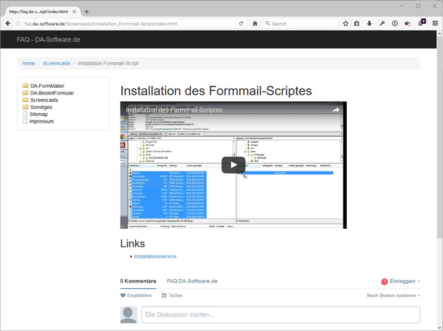Open developer tools wrench icon
The image size is (443, 331).
[382, 23]
